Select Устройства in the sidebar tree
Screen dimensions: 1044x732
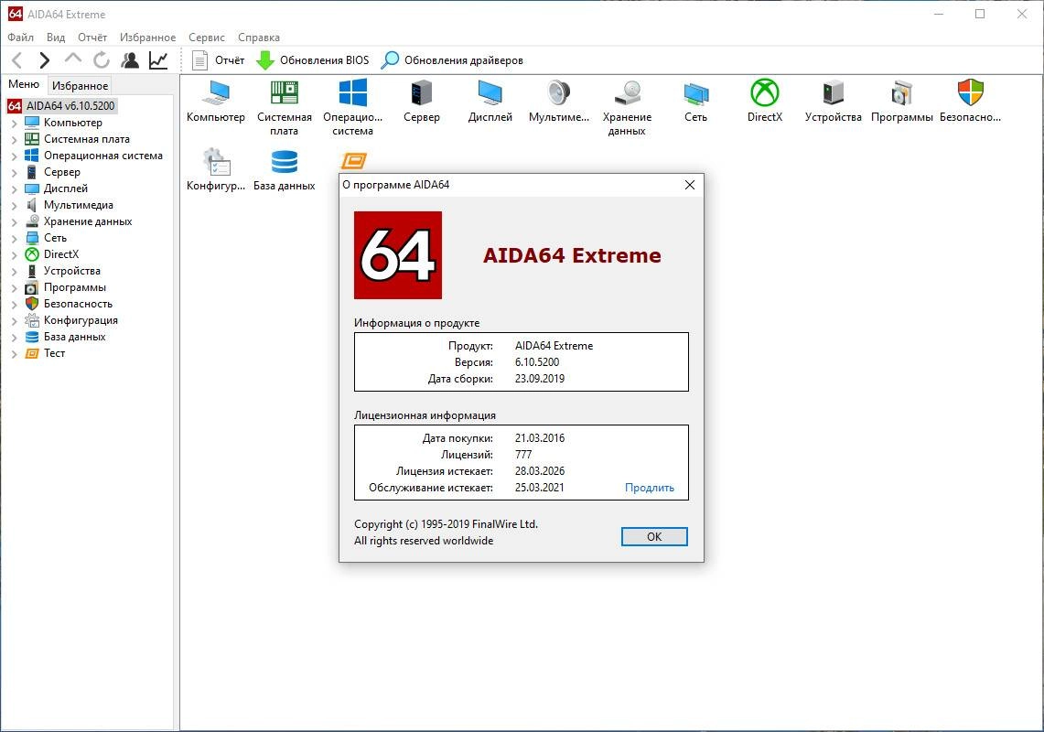coord(72,271)
